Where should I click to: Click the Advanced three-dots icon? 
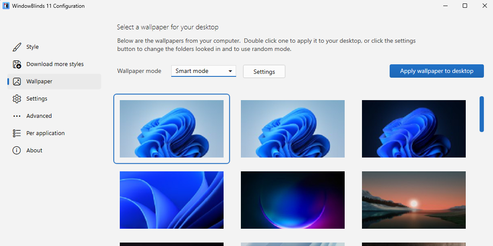17,116
